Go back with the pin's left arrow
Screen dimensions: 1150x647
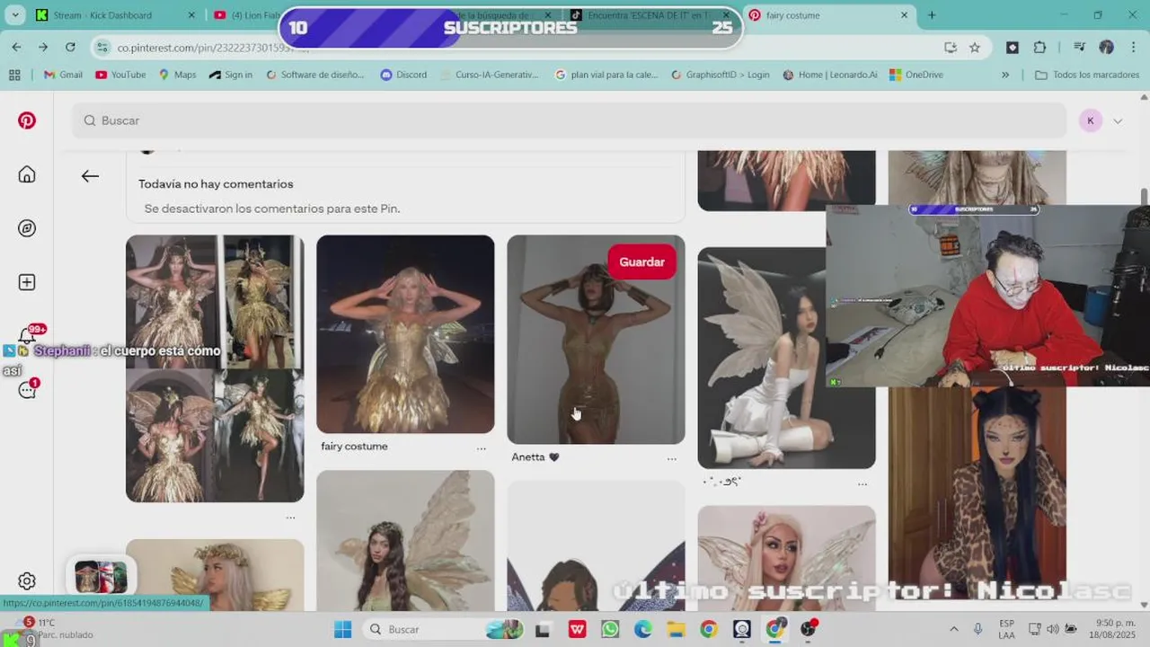tap(90, 176)
